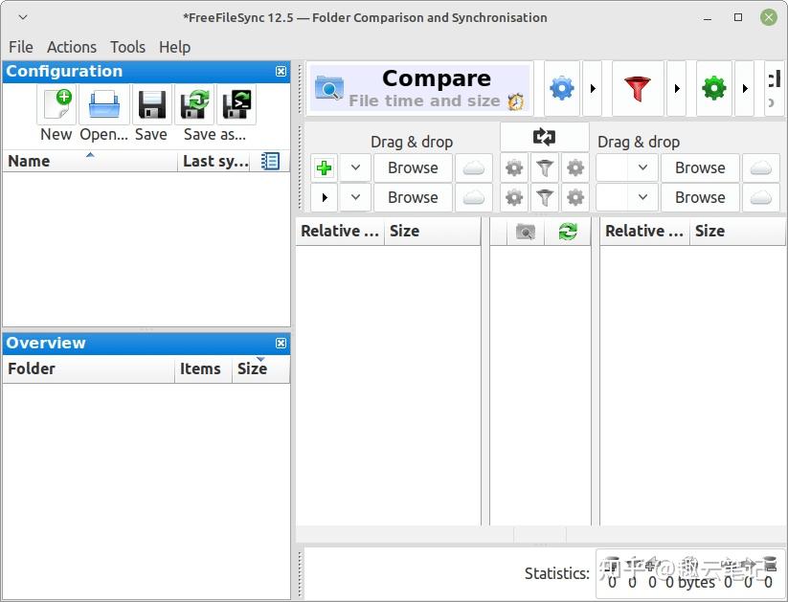Click the left file grid's Size column header

[x=433, y=232]
